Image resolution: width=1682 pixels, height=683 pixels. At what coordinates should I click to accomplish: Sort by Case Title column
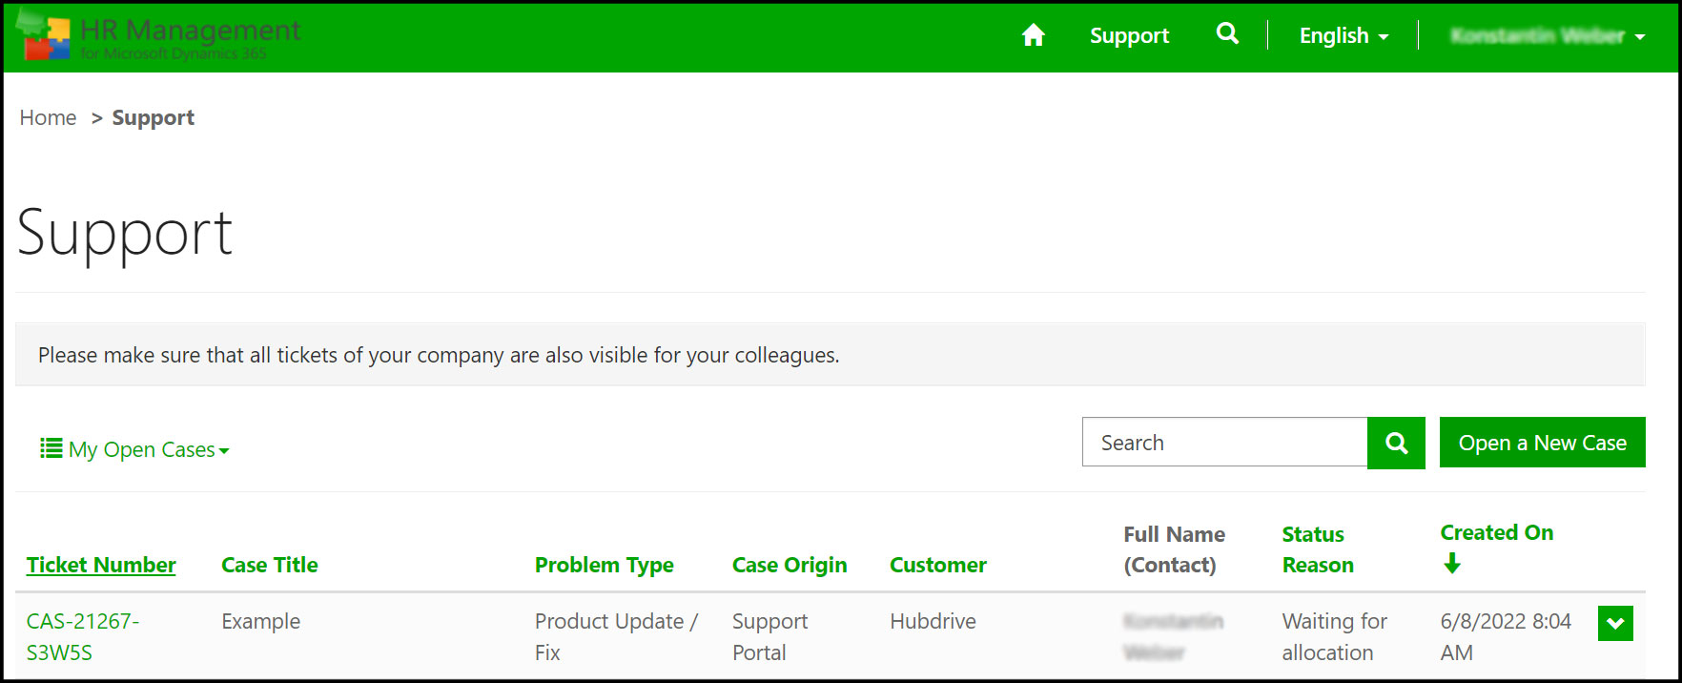click(x=270, y=565)
